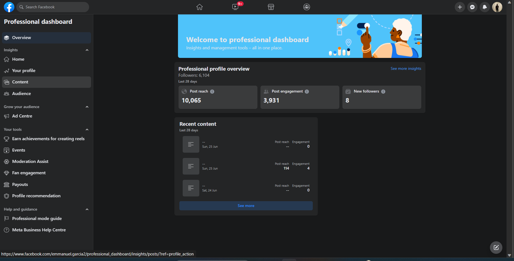Click the Search Facebook field

pos(53,7)
